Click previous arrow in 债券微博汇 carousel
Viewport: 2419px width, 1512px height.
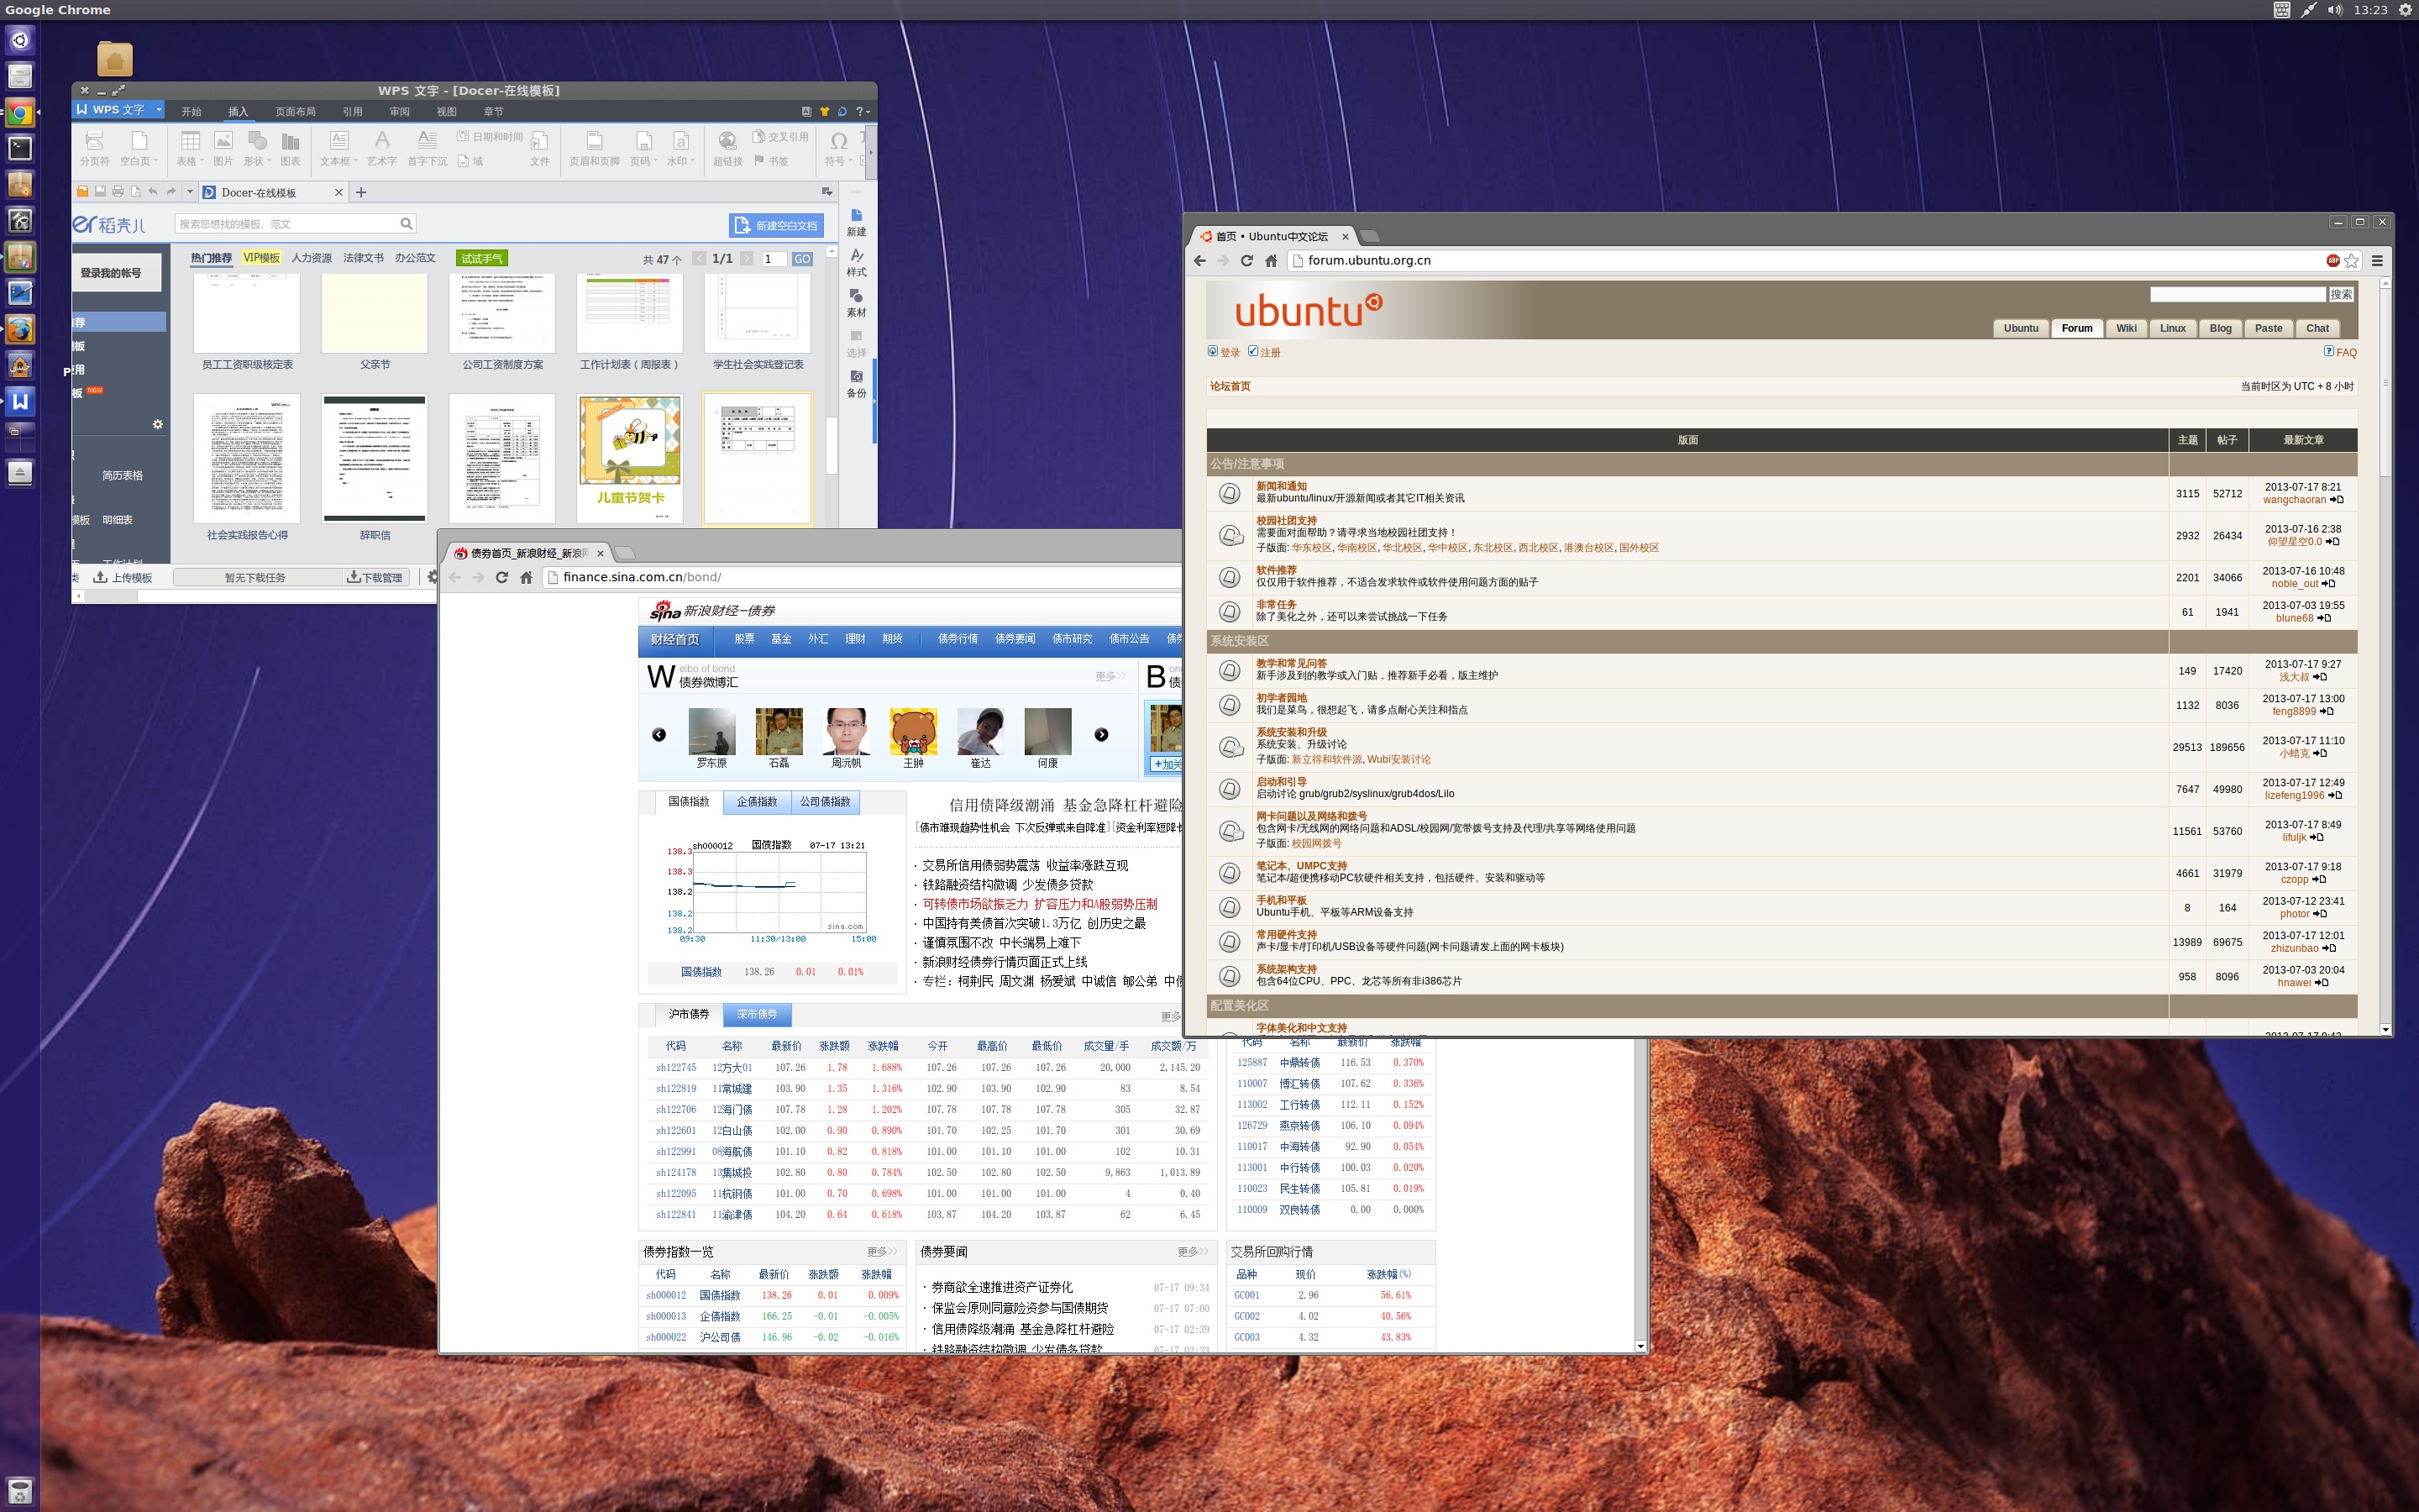pos(659,734)
